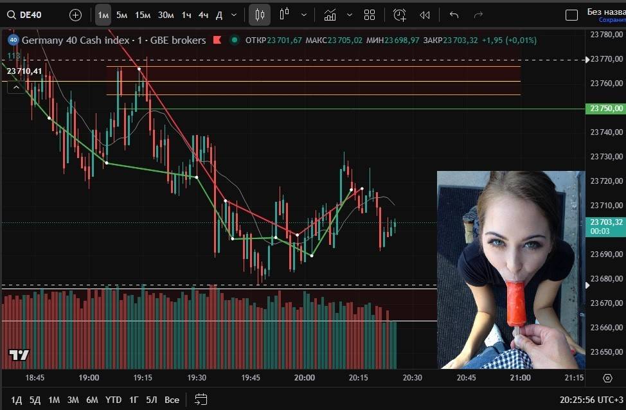Open the DE40 symbol search
Screen dimensions: 626x410
coord(26,15)
